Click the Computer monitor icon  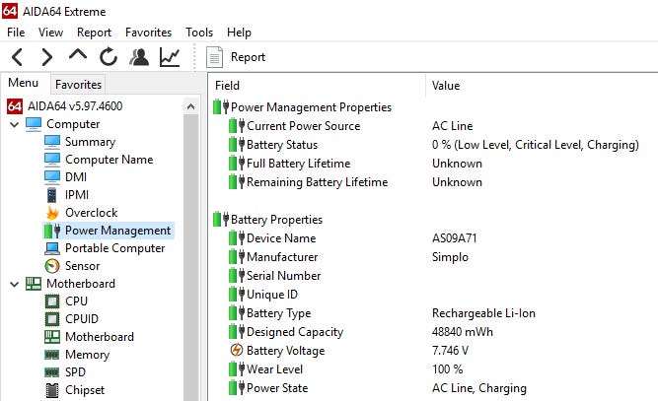click(x=34, y=124)
